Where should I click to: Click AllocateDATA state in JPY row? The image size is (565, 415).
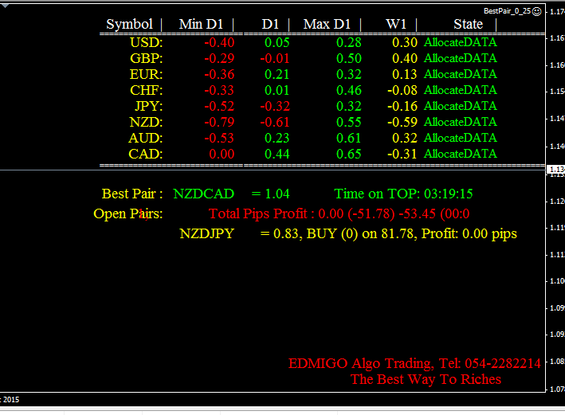461,106
